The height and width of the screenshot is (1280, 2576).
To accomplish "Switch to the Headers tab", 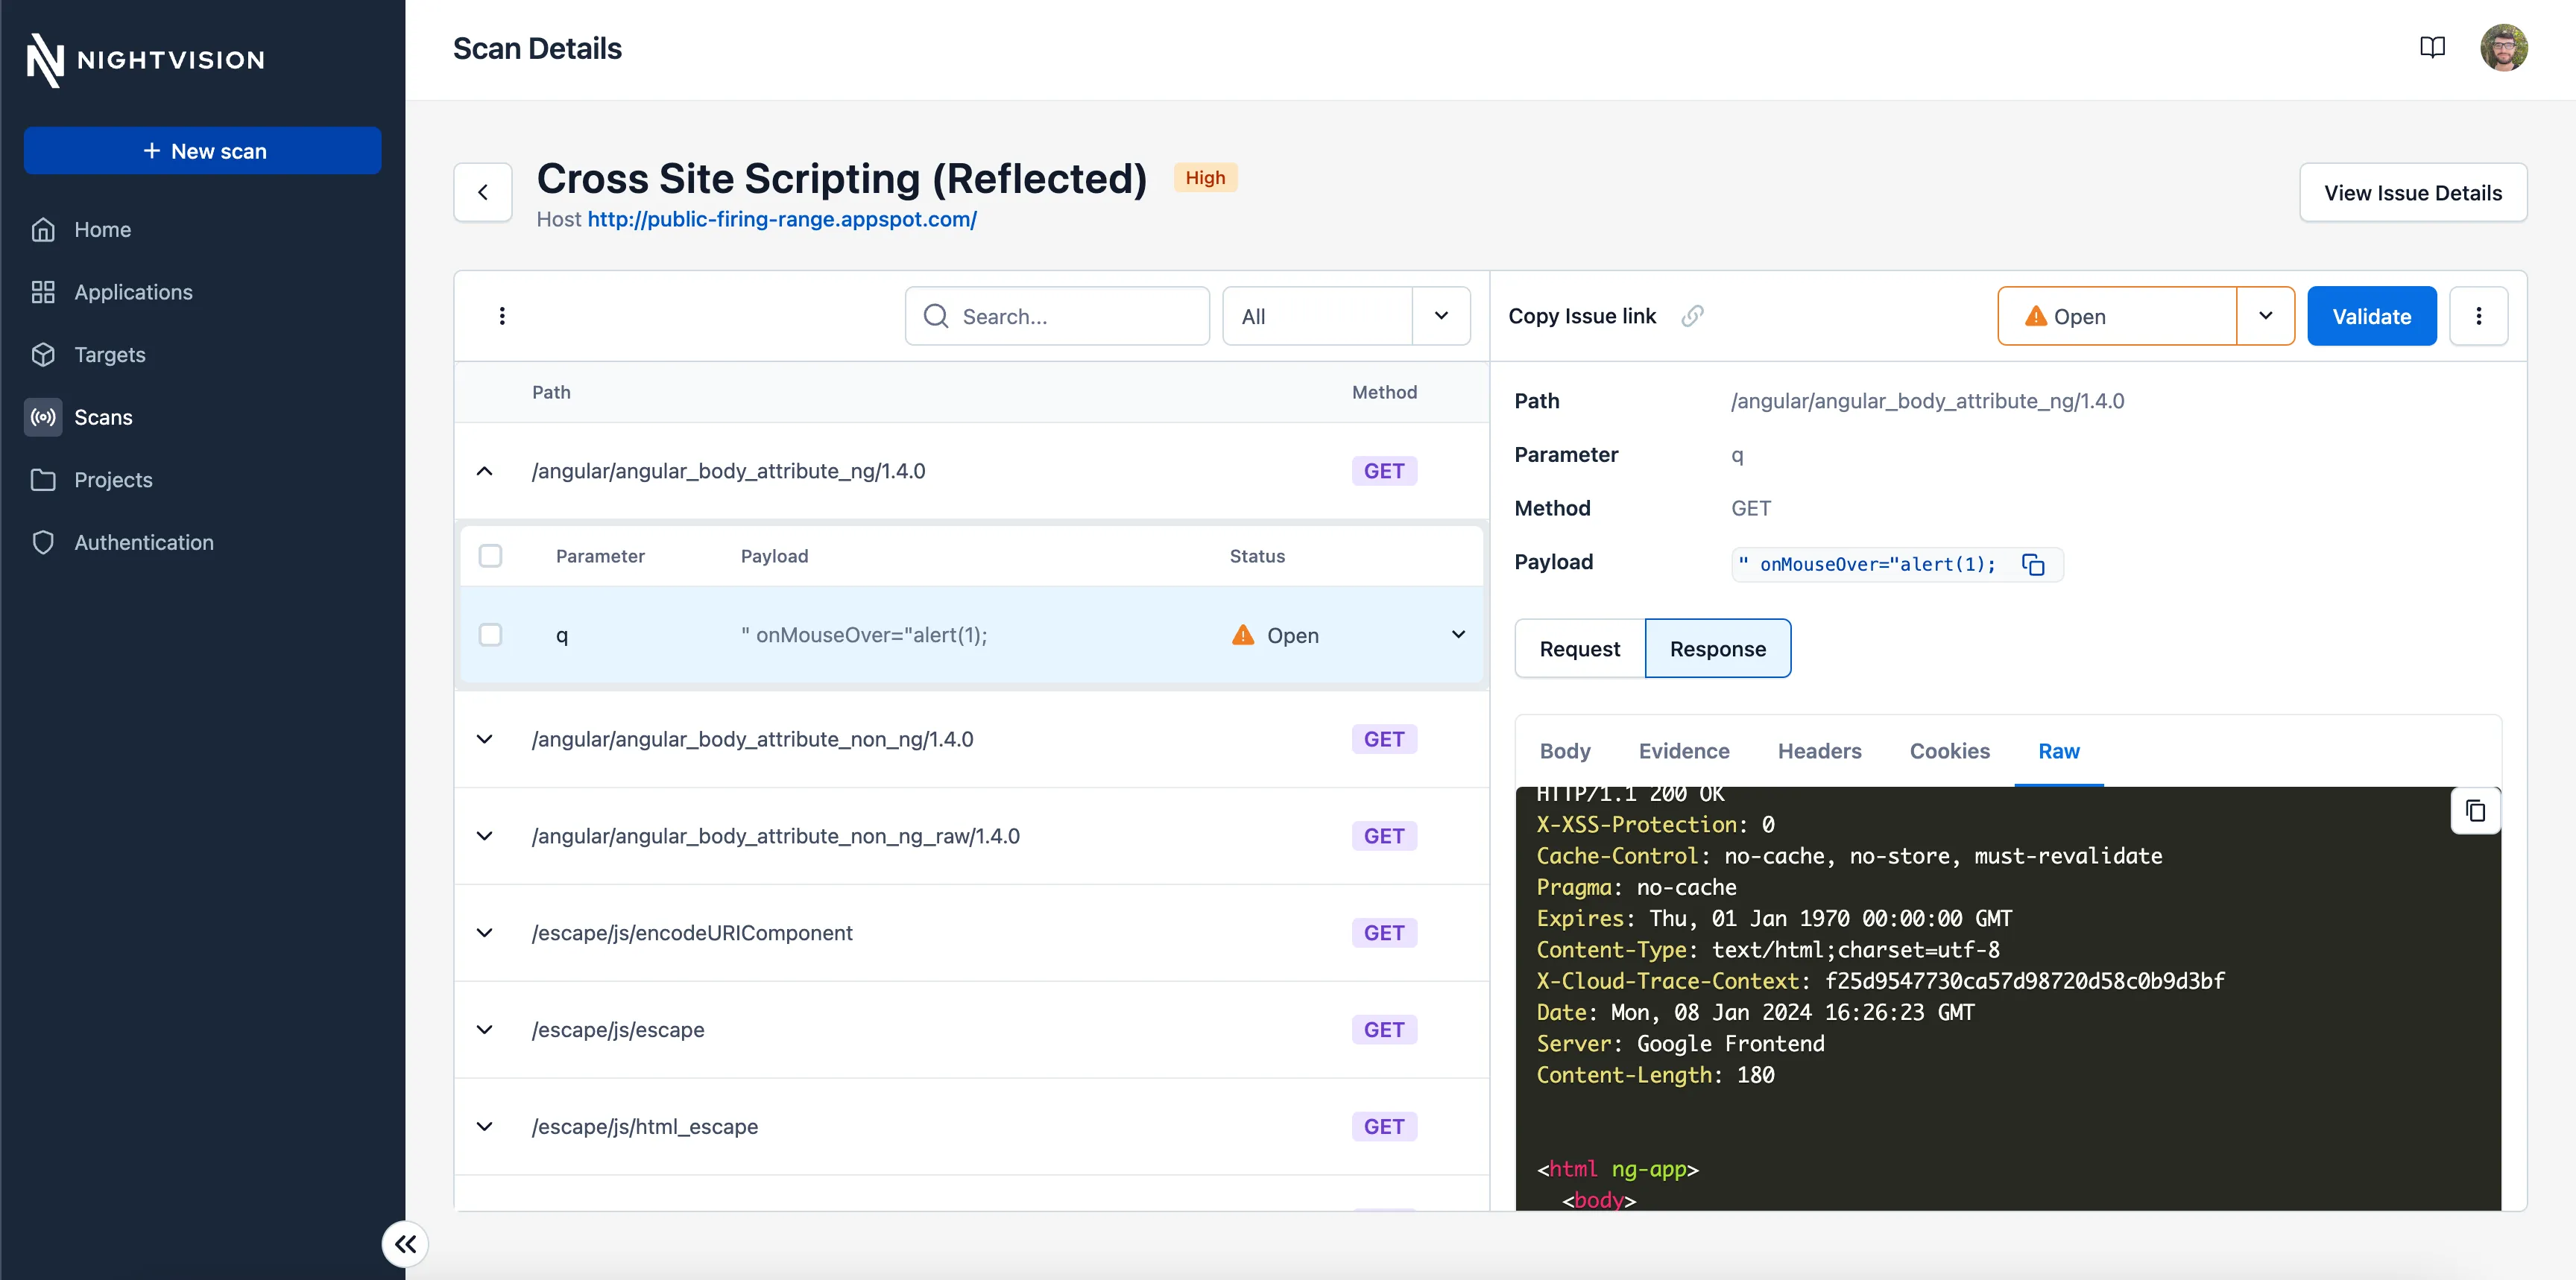I will 1819,750.
